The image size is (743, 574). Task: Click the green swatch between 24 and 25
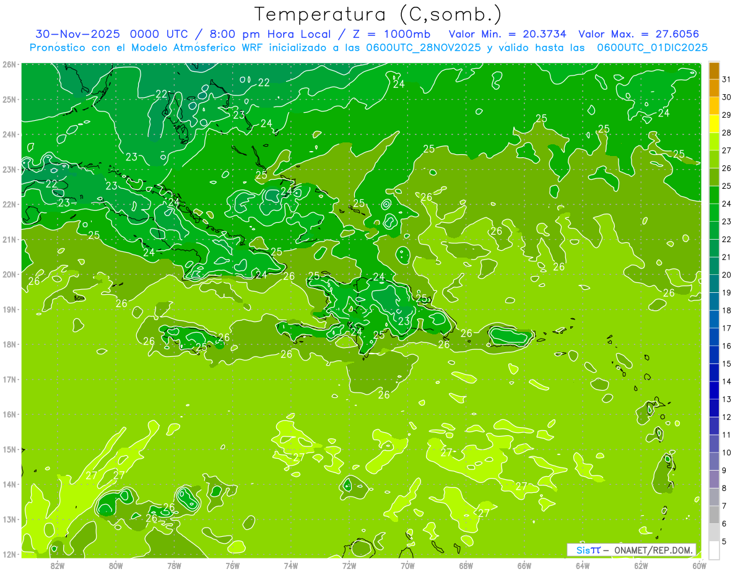click(x=714, y=195)
